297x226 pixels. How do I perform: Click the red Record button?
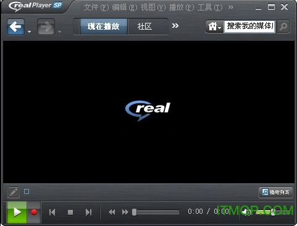point(34,212)
